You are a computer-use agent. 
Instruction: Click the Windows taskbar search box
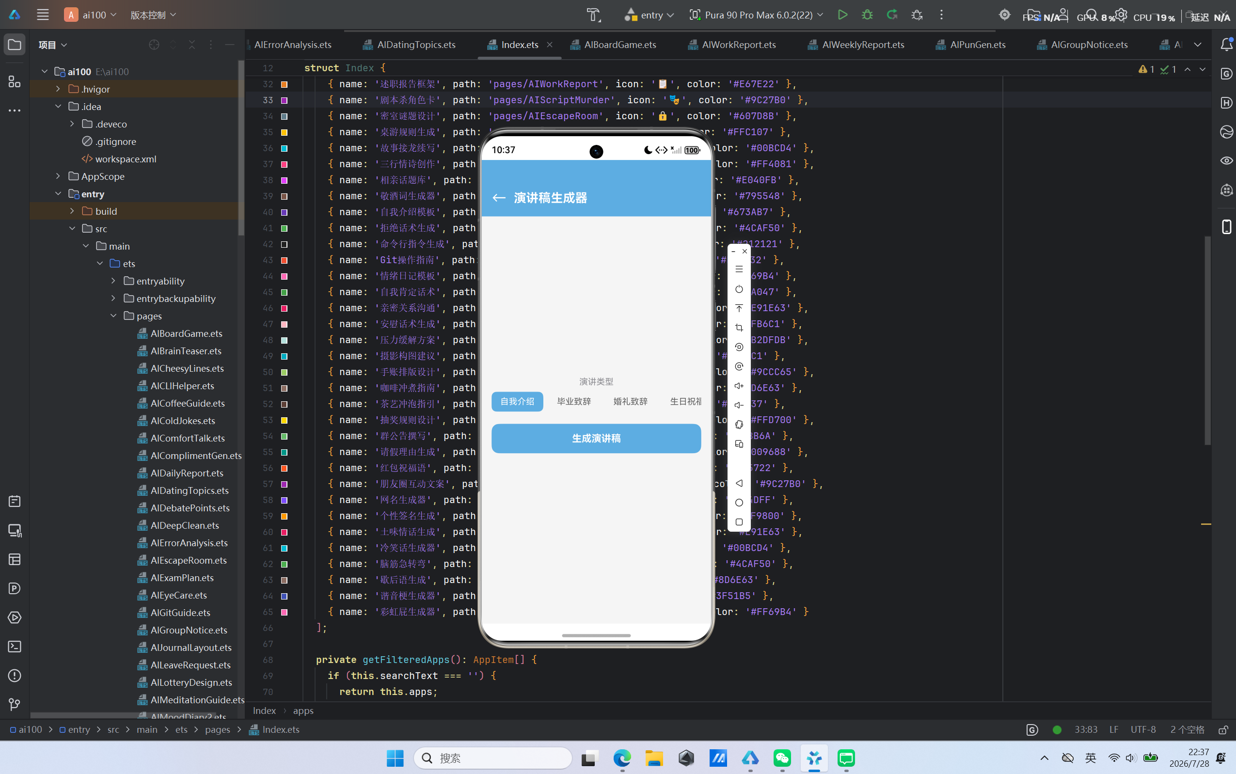click(x=492, y=758)
